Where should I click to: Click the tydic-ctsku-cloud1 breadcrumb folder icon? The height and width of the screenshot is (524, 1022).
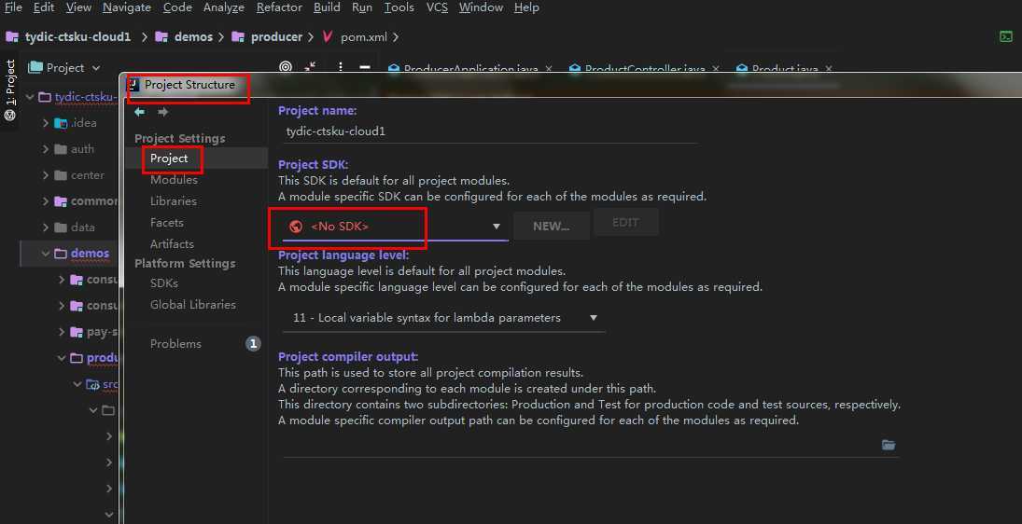click(12, 37)
